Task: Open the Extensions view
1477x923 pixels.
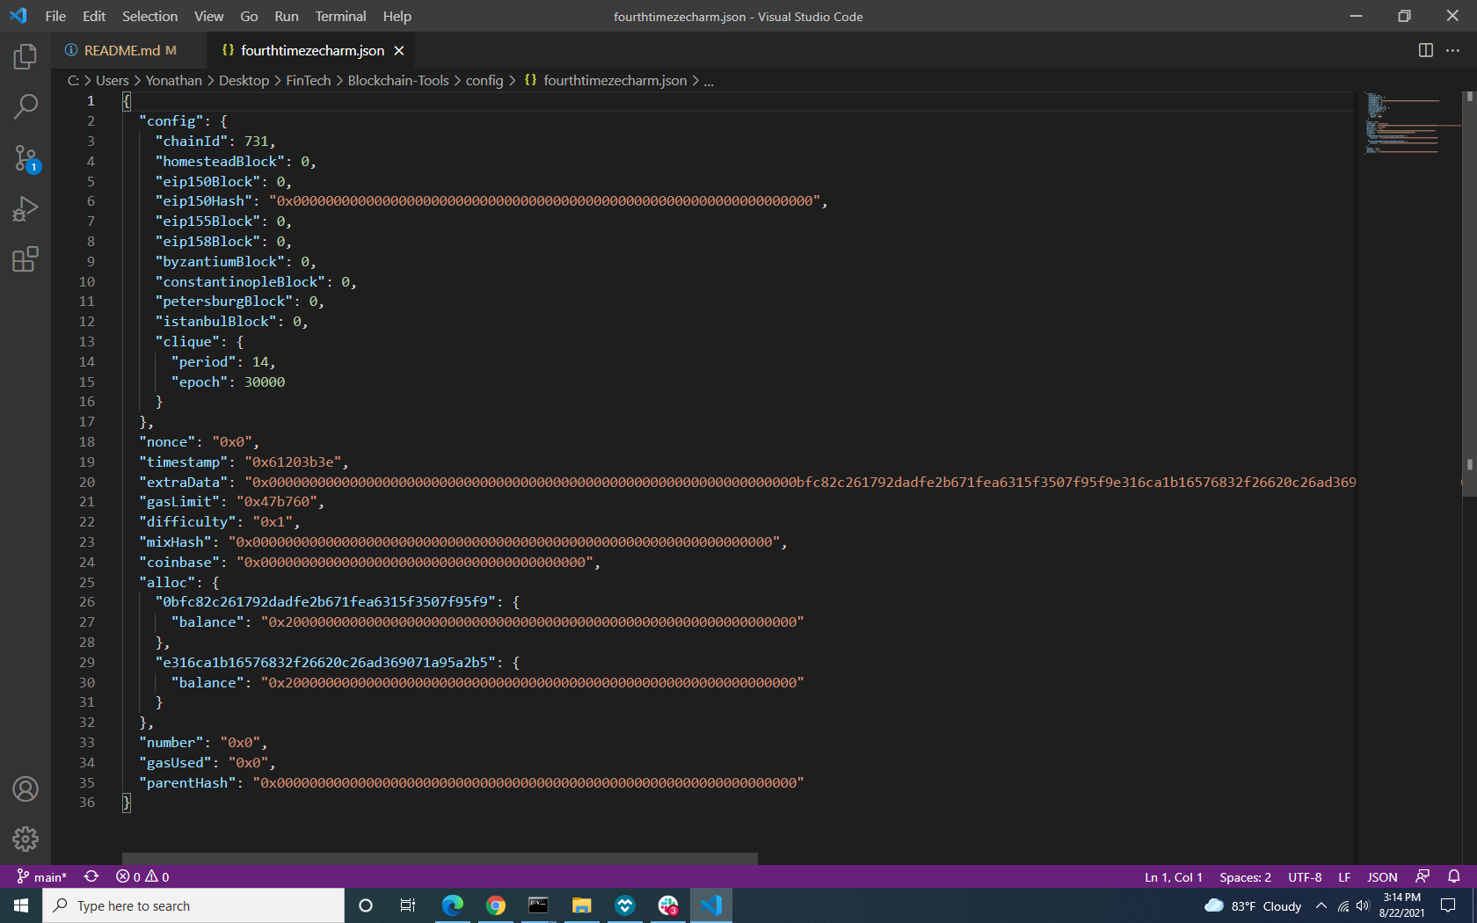Action: click(x=25, y=259)
